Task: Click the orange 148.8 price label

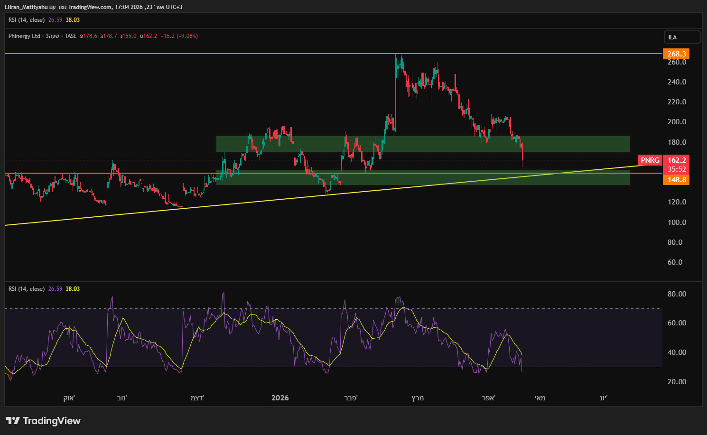Action: 676,180
